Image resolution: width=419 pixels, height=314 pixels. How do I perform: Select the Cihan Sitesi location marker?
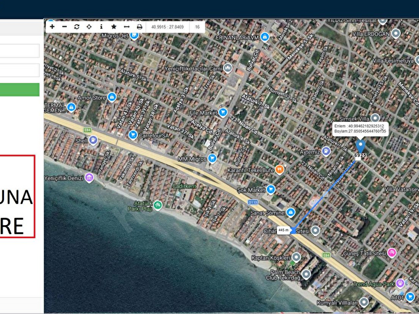coord(316,230)
